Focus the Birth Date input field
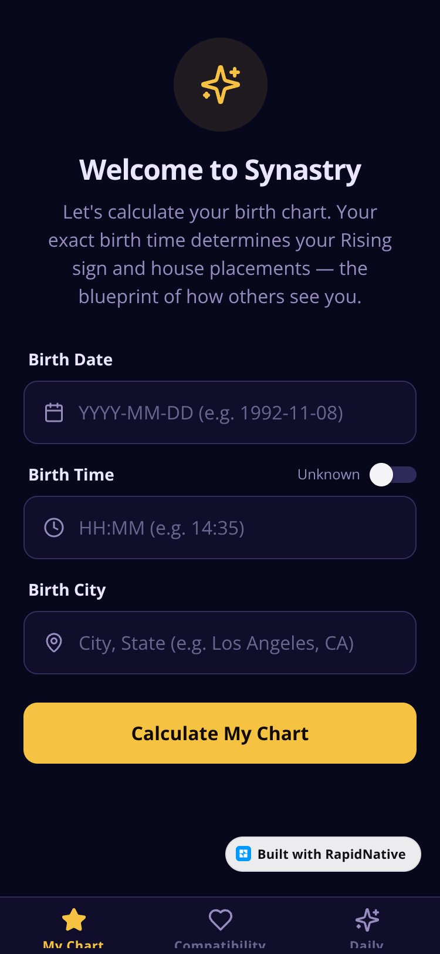 [220, 412]
